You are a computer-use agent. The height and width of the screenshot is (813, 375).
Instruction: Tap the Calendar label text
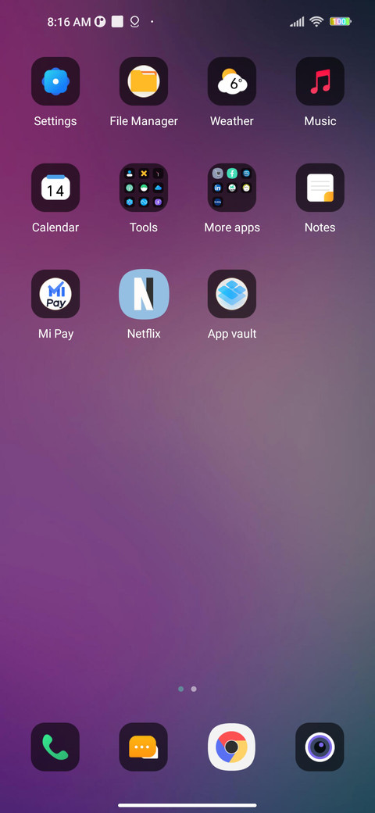point(55,227)
